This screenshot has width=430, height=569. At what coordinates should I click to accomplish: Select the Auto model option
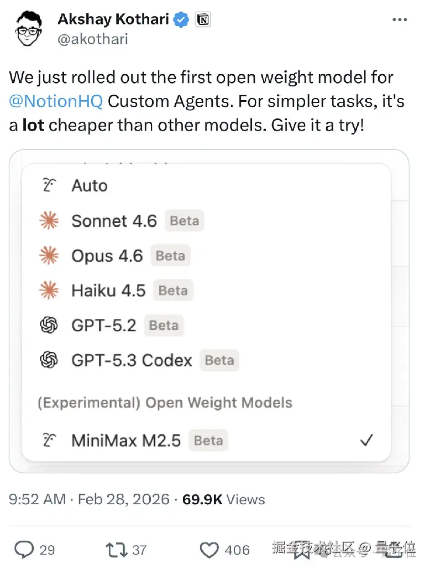pyautogui.click(x=90, y=185)
